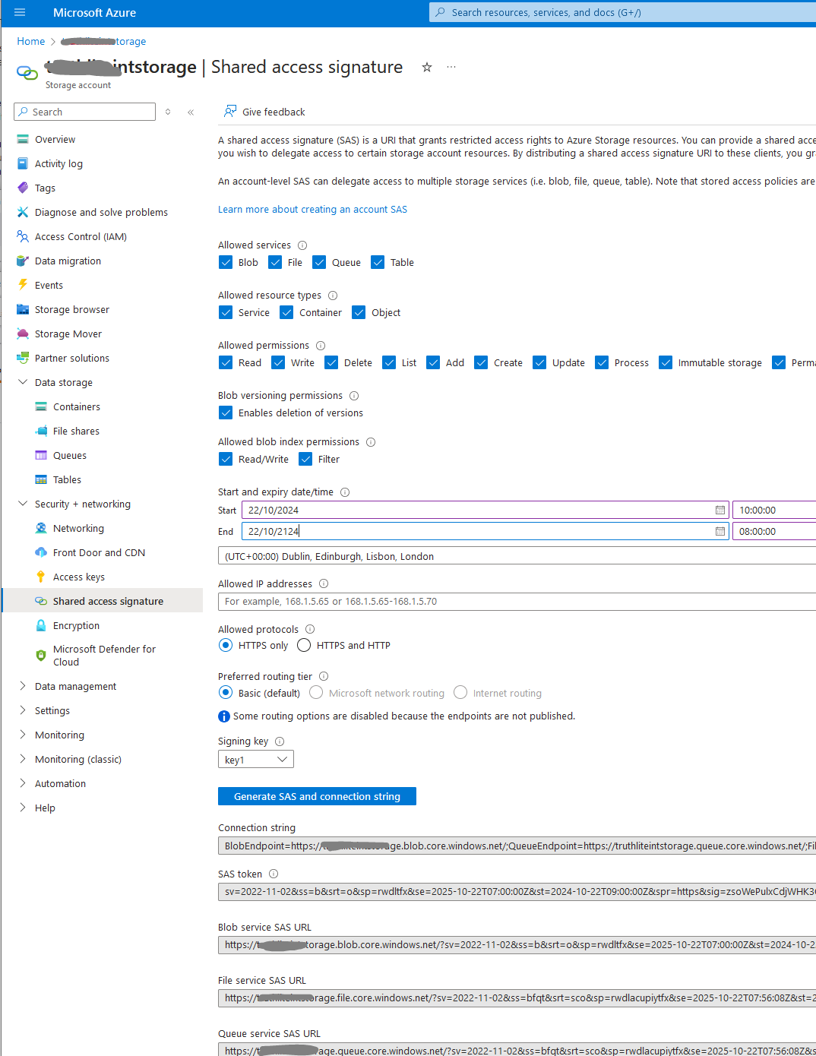
Task: Open Learn more about creating an account SAS
Action: point(312,210)
